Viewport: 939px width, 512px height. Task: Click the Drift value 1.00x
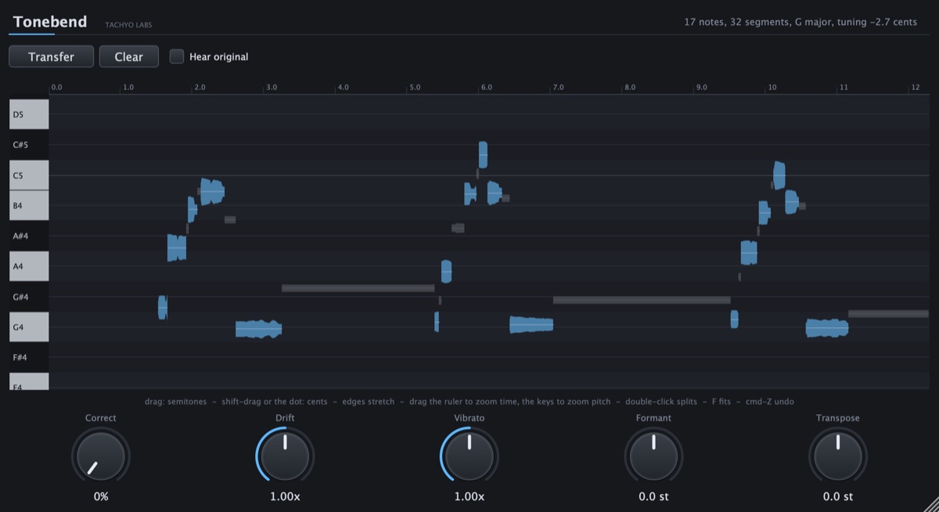tap(285, 496)
